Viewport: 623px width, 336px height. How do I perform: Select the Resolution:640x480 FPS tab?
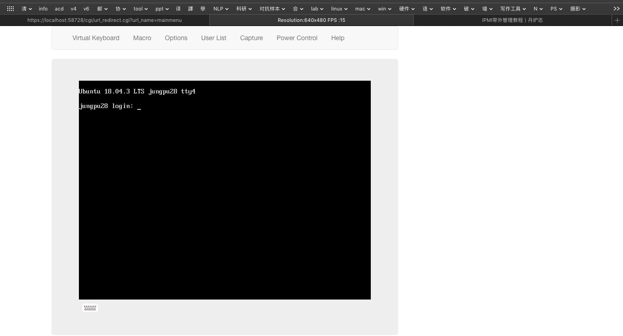311,20
